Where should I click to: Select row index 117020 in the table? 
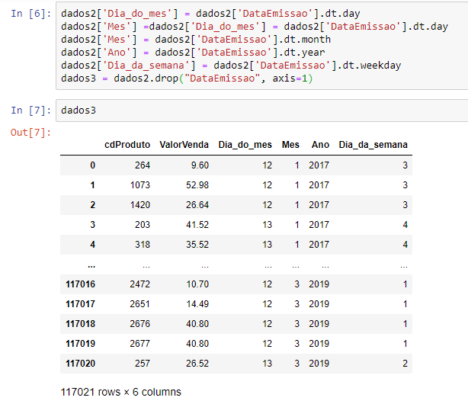(x=81, y=363)
